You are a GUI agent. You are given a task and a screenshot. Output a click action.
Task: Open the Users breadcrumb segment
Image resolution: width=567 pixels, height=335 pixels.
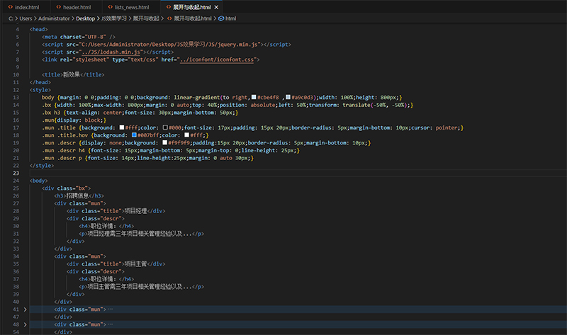tap(26, 18)
